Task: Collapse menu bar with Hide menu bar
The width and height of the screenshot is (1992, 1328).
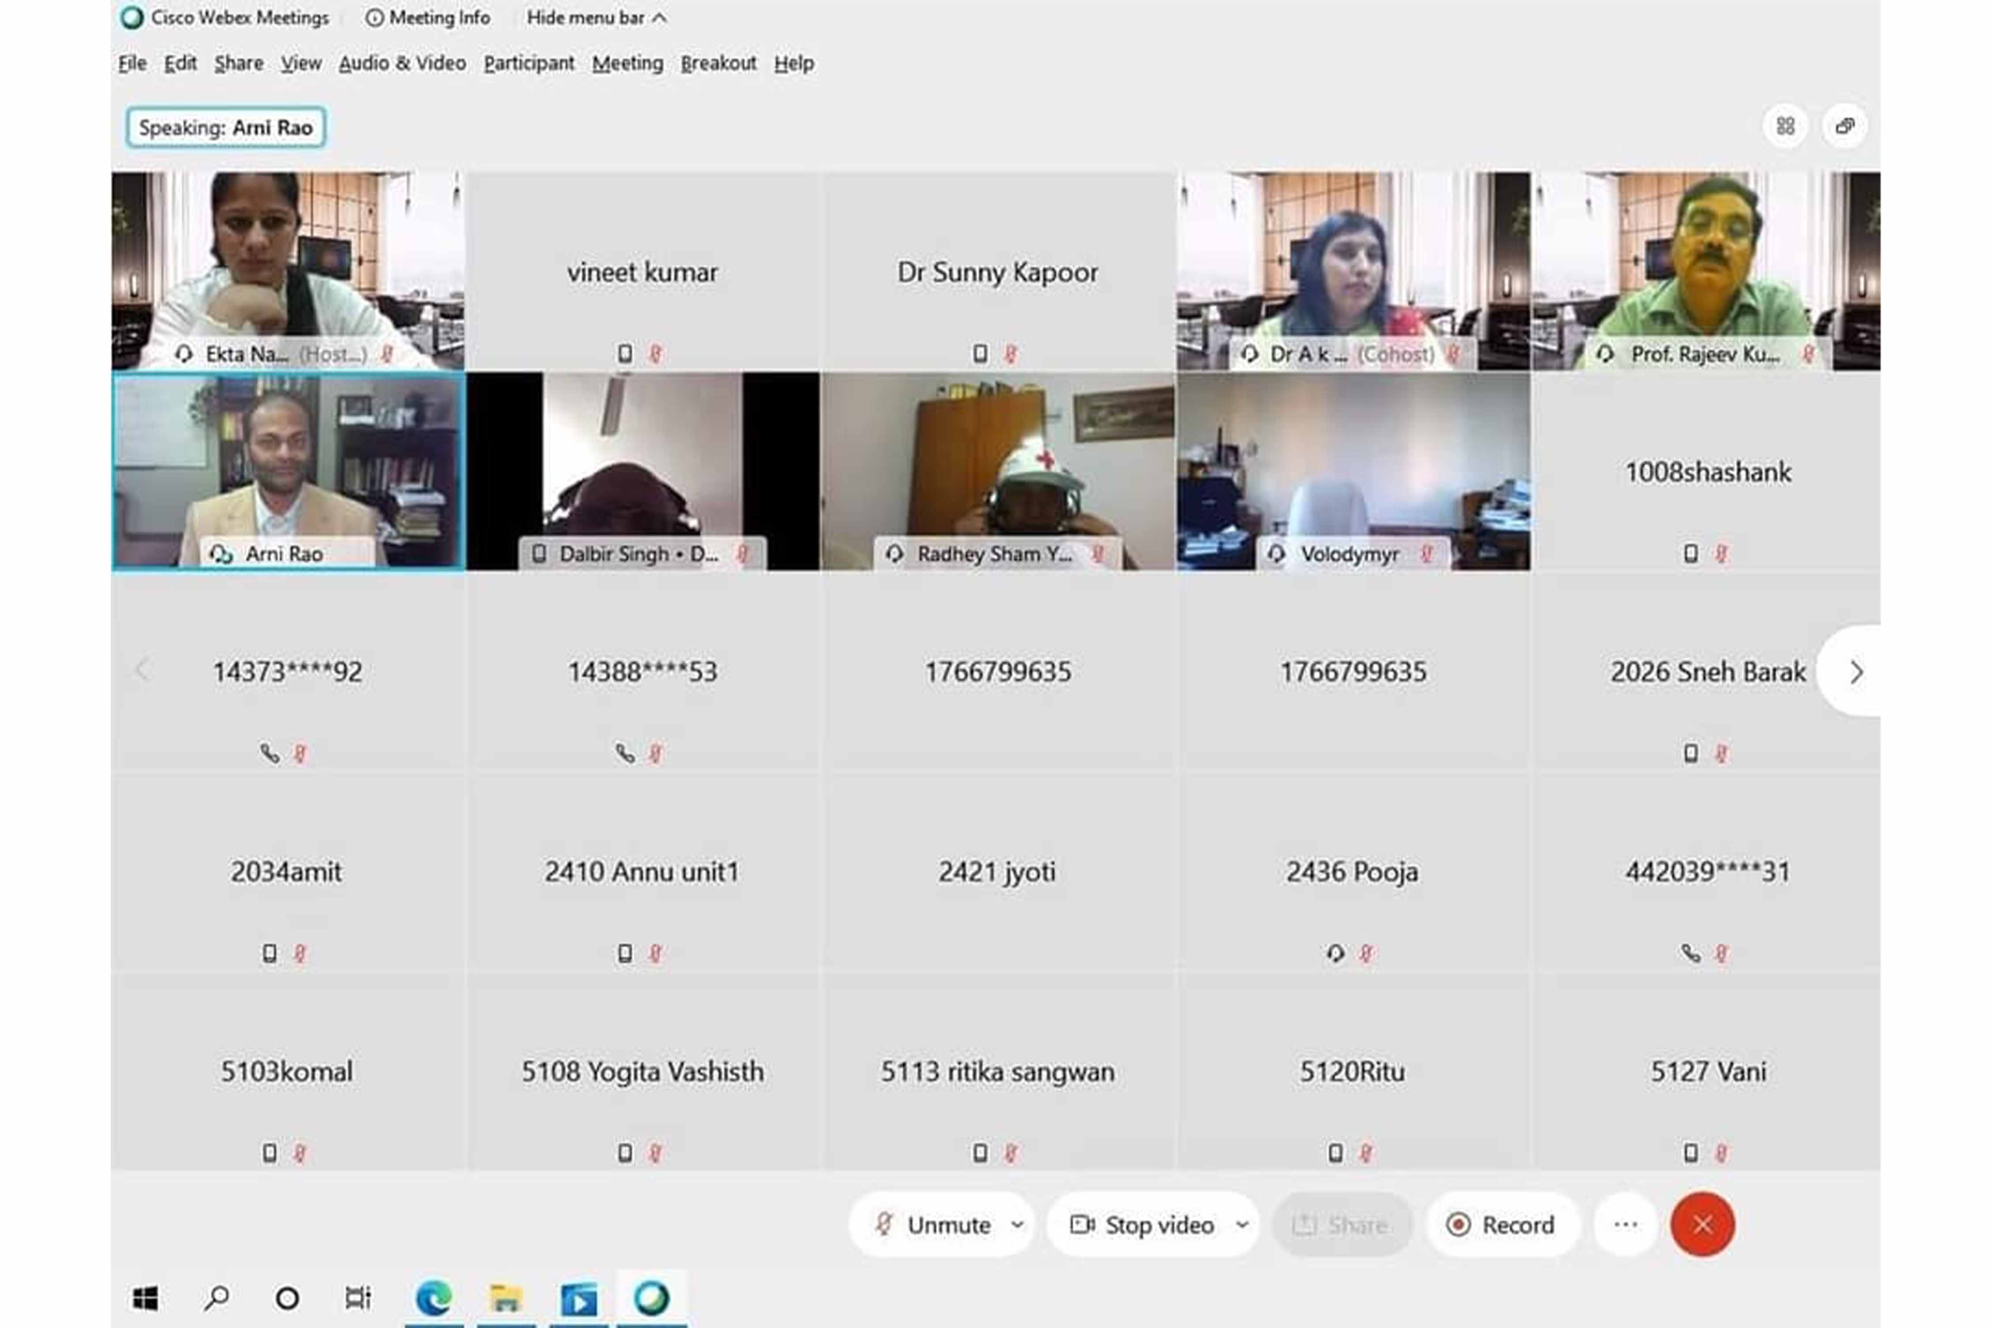Action: (596, 18)
